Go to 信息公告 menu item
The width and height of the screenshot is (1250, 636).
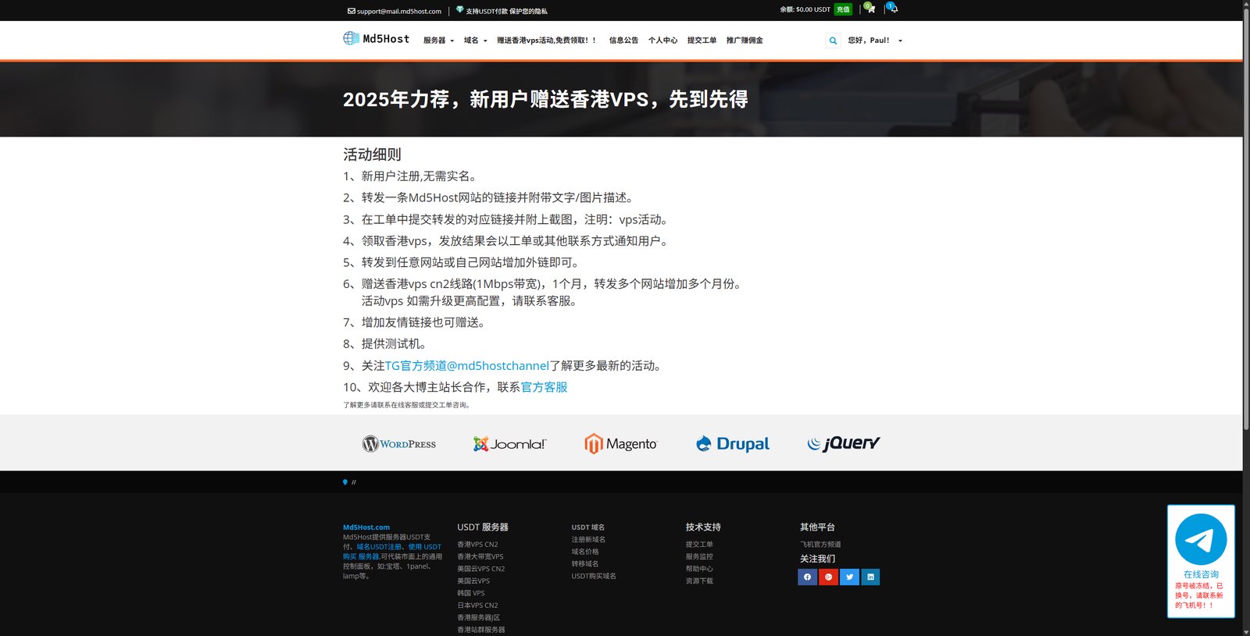[x=623, y=41]
